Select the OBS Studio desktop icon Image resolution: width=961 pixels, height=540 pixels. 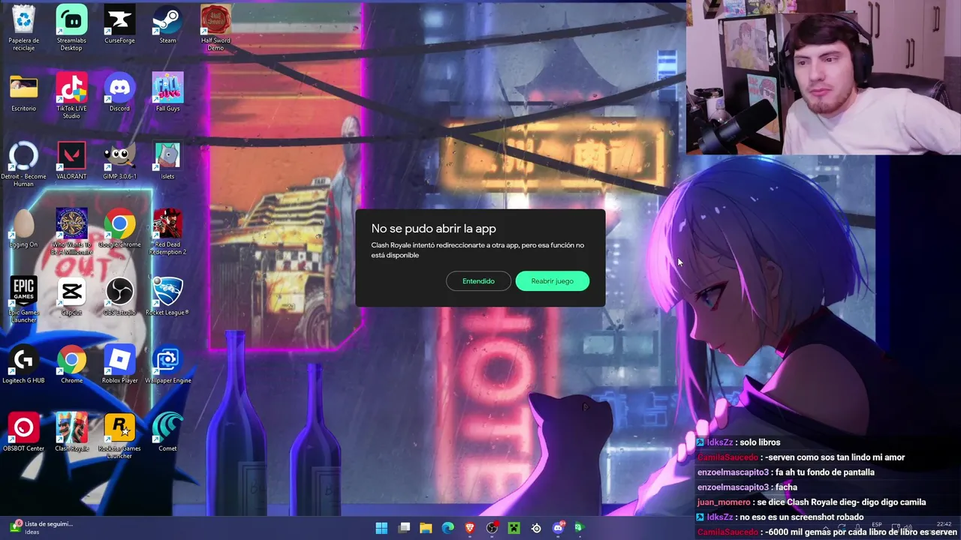point(119,297)
